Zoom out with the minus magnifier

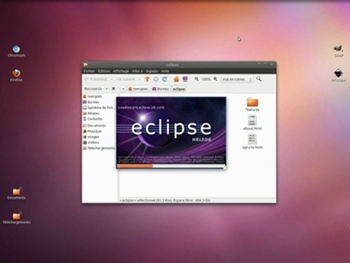click(197, 79)
